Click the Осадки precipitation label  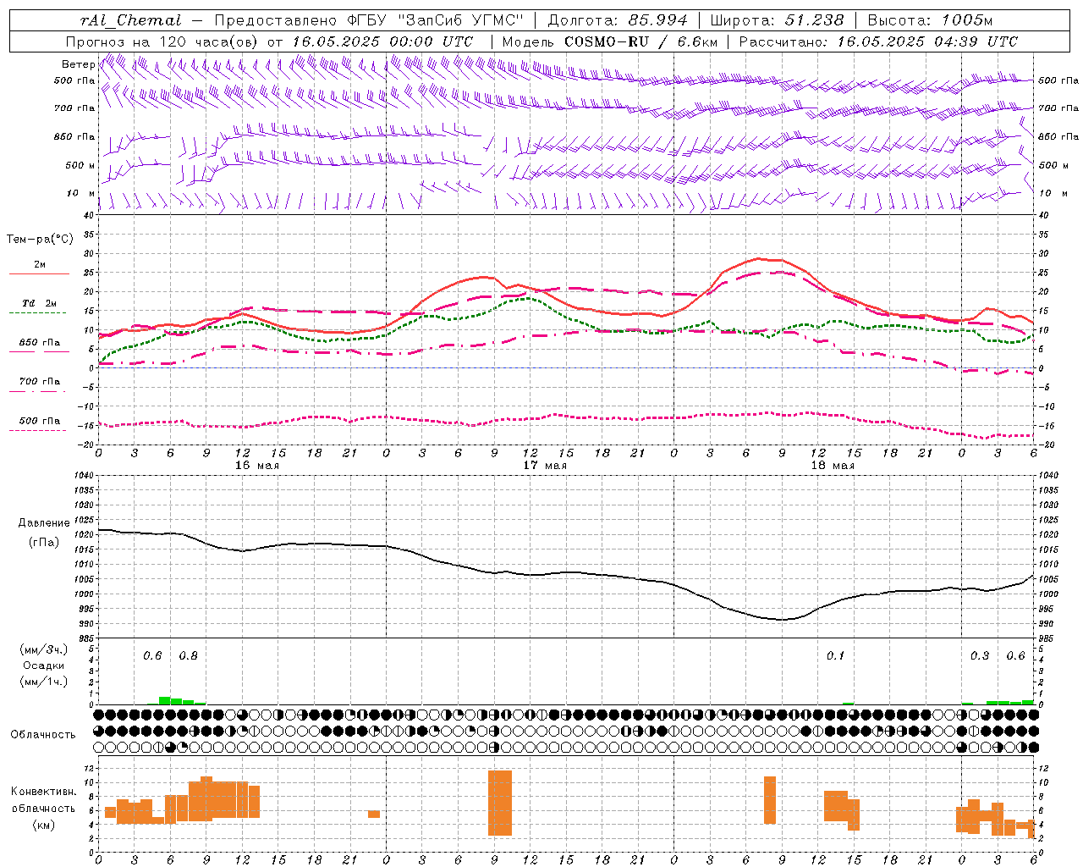(44, 665)
